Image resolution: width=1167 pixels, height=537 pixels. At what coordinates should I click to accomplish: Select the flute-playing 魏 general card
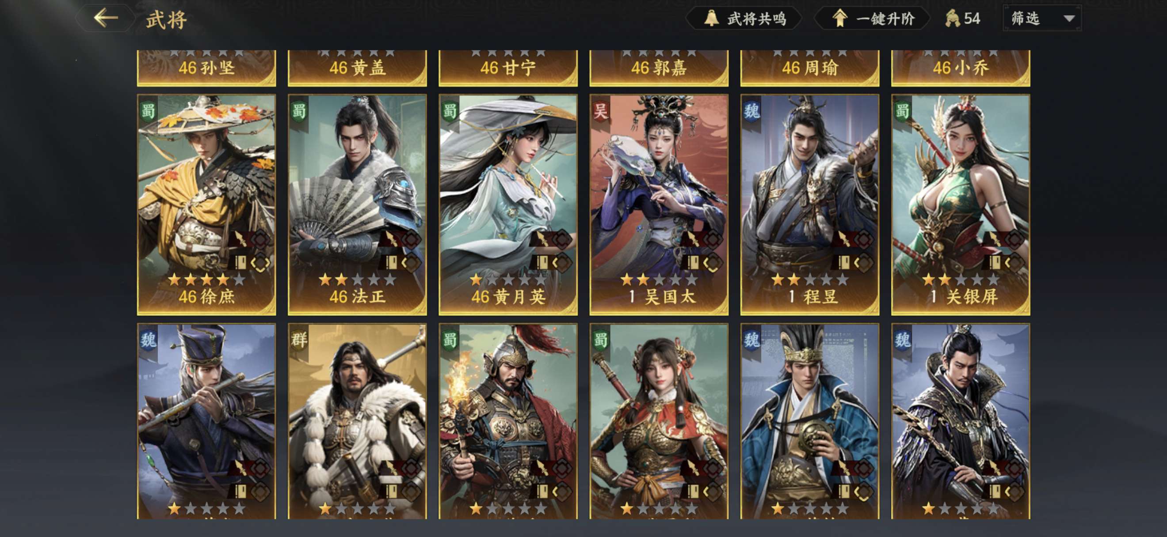206,421
